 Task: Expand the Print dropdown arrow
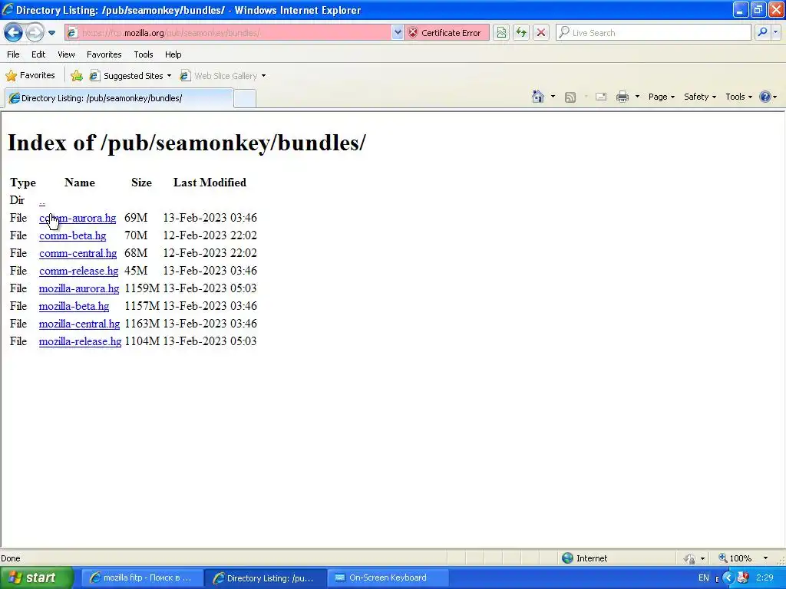[x=637, y=97]
